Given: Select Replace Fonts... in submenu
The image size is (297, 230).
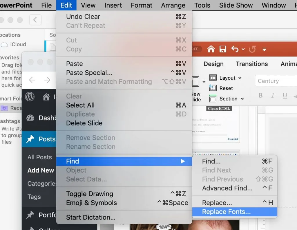Looking at the screenshot, I should pos(235,212).
